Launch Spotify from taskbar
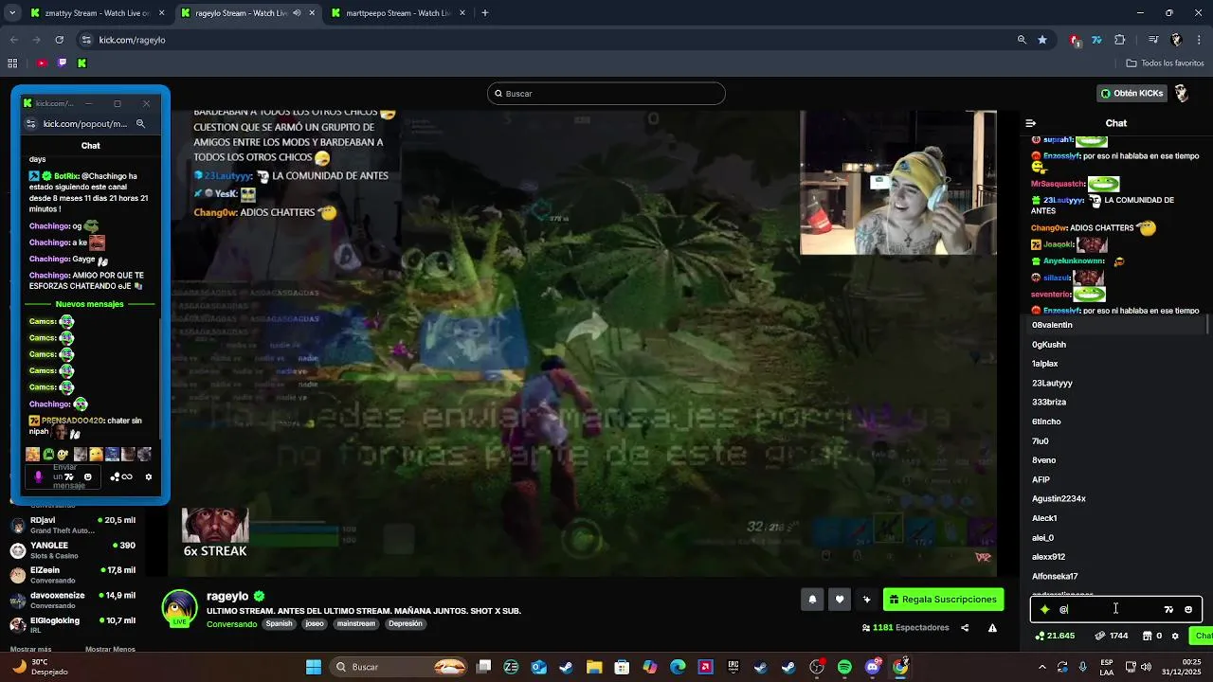This screenshot has height=682, width=1213. pyautogui.click(x=844, y=667)
